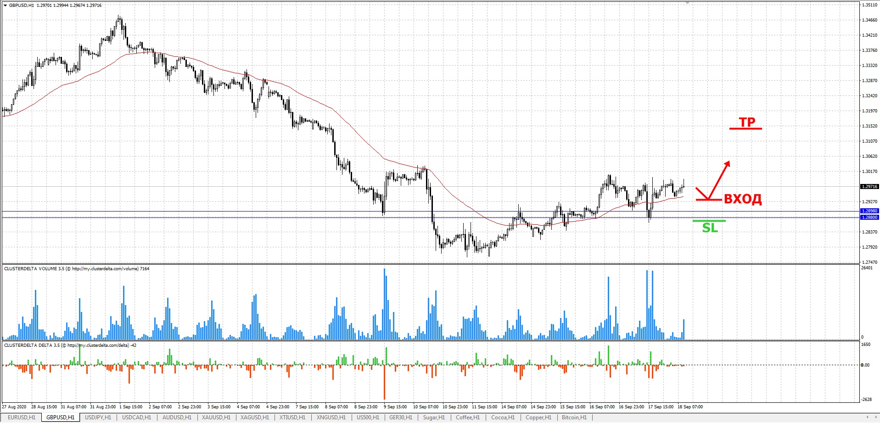Open the Copper,H1 chart tab
The height and width of the screenshot is (423, 880).
tap(538, 417)
